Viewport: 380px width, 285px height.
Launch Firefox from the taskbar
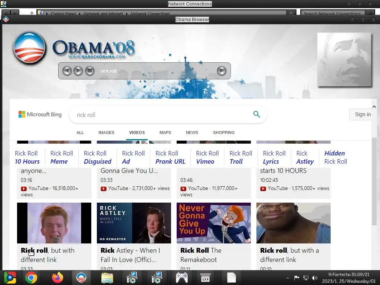click(58, 278)
